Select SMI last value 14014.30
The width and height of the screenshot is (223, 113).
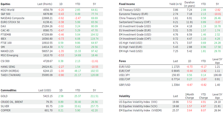point(47,47)
